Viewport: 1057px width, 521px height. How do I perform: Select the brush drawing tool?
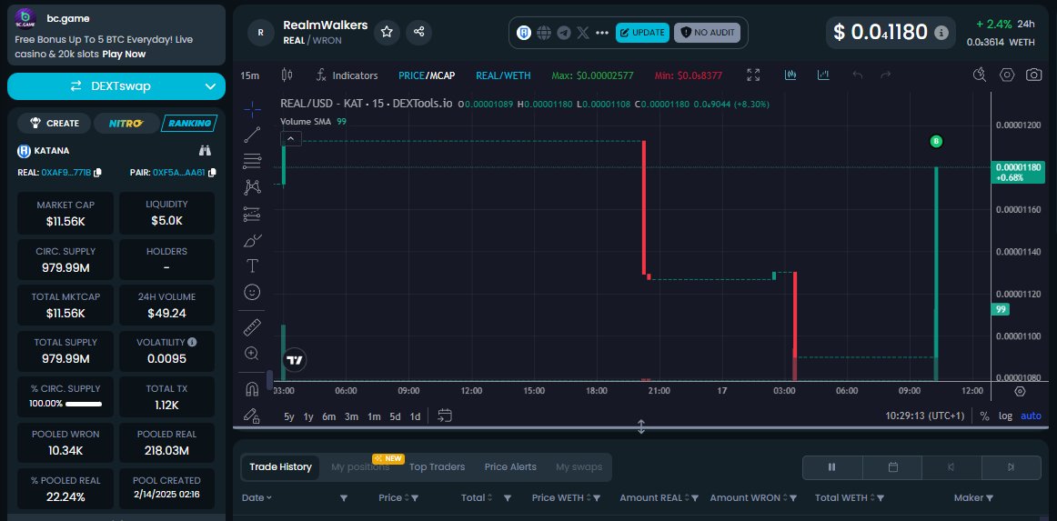tap(252, 240)
